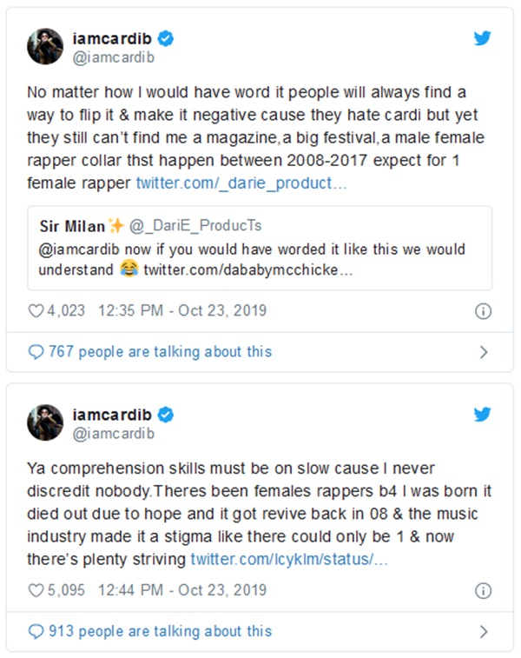Viewport: 521px width, 658px height.
Task: Click speech bubble icon beside 767 people
Action: coord(36,352)
